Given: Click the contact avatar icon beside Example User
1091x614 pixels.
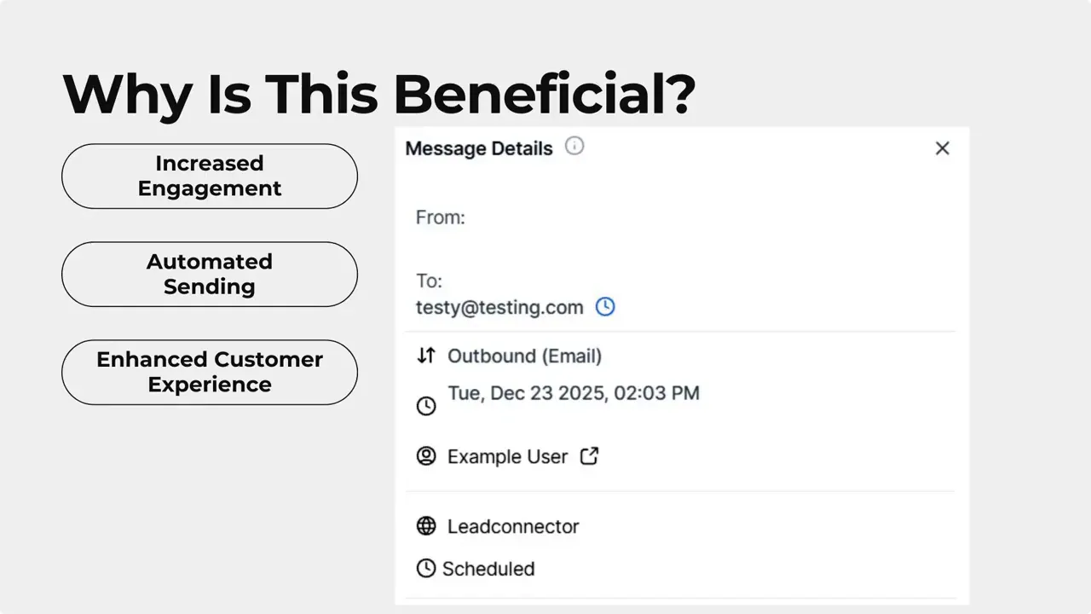Looking at the screenshot, I should click(426, 456).
